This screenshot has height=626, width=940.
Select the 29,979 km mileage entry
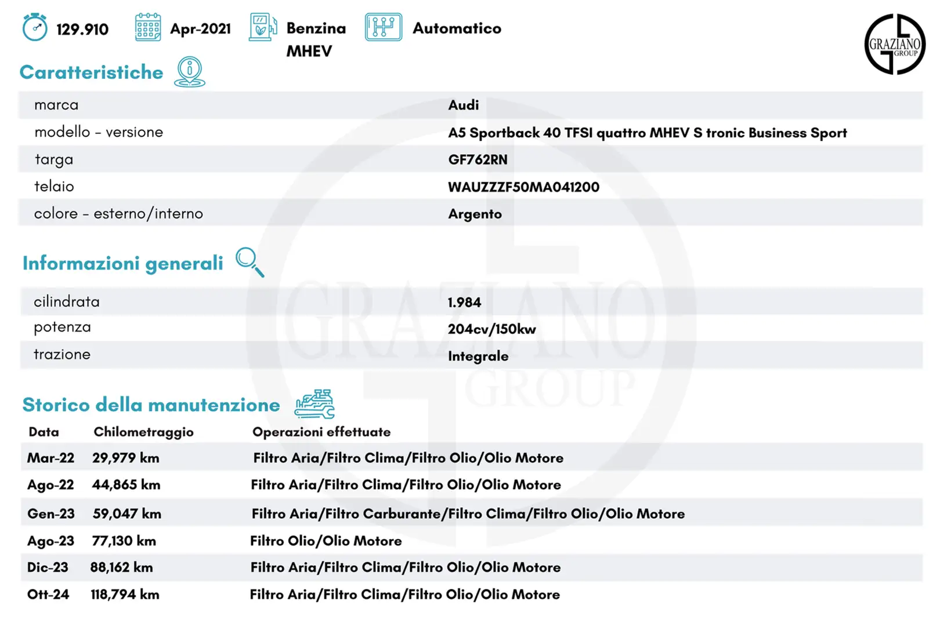tap(125, 458)
